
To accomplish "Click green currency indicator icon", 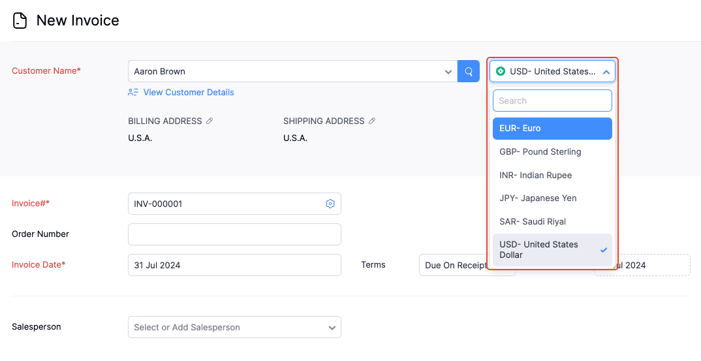I will (501, 71).
